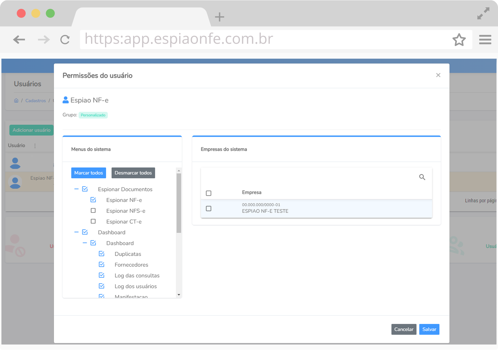Click the search magnifier in Empresas panel
Screen dimensions: 498x350
pyautogui.click(x=422, y=177)
